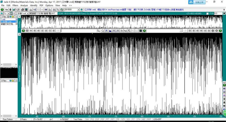This screenshot has width=226, height=122.
Task: Click the search/match icon in main toolbar
Action: pyautogui.click(x=54, y=10)
